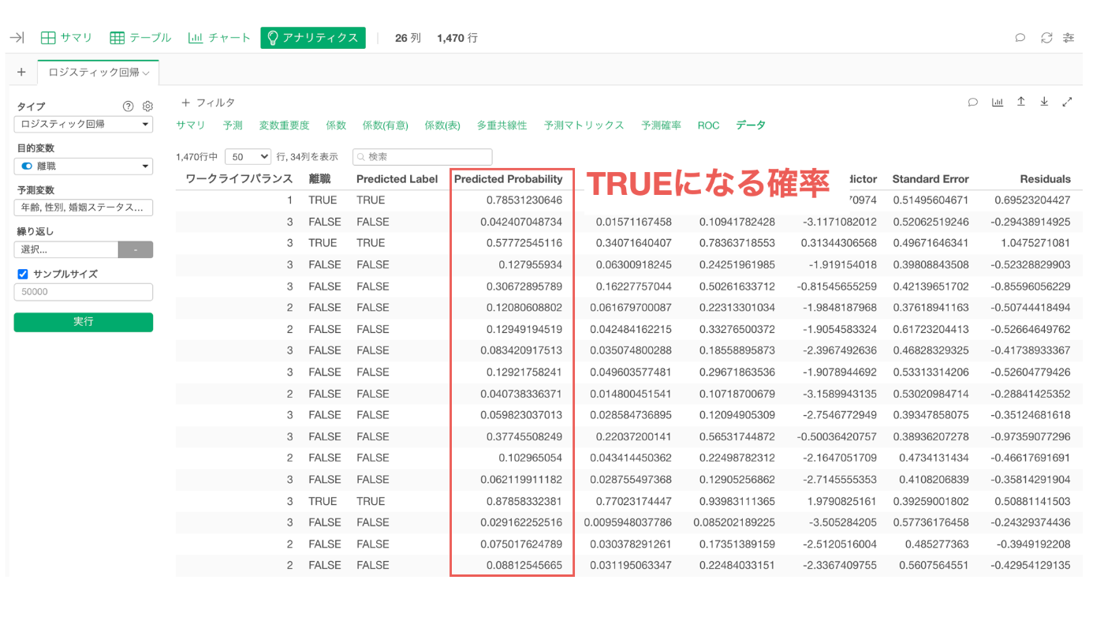Sort by ワークライフバランス column header
The width and height of the screenshot is (1104, 621).
239,179
